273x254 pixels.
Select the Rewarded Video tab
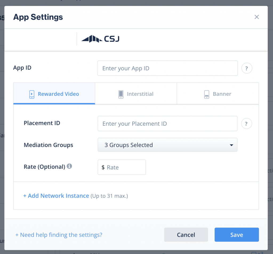click(54, 94)
